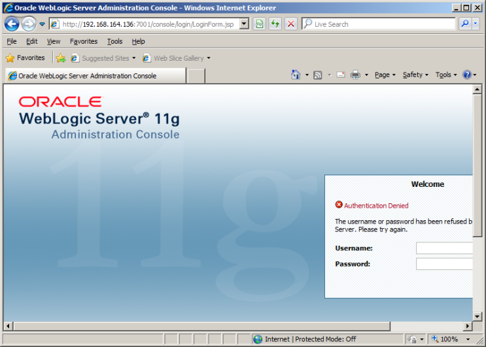Click the Read Mail envelope icon

pyautogui.click(x=341, y=75)
